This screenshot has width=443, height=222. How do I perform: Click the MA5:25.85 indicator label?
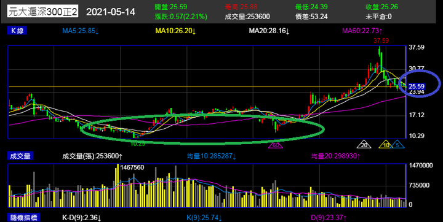tap(81, 31)
